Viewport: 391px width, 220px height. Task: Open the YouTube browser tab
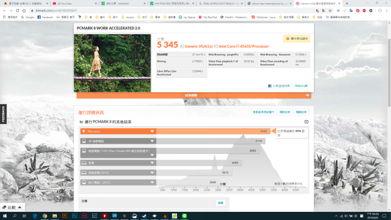coord(72,3)
